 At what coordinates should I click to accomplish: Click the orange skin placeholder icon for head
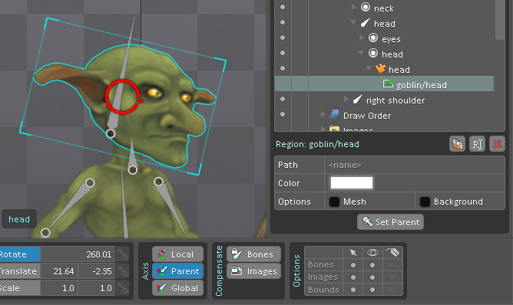pyautogui.click(x=380, y=68)
